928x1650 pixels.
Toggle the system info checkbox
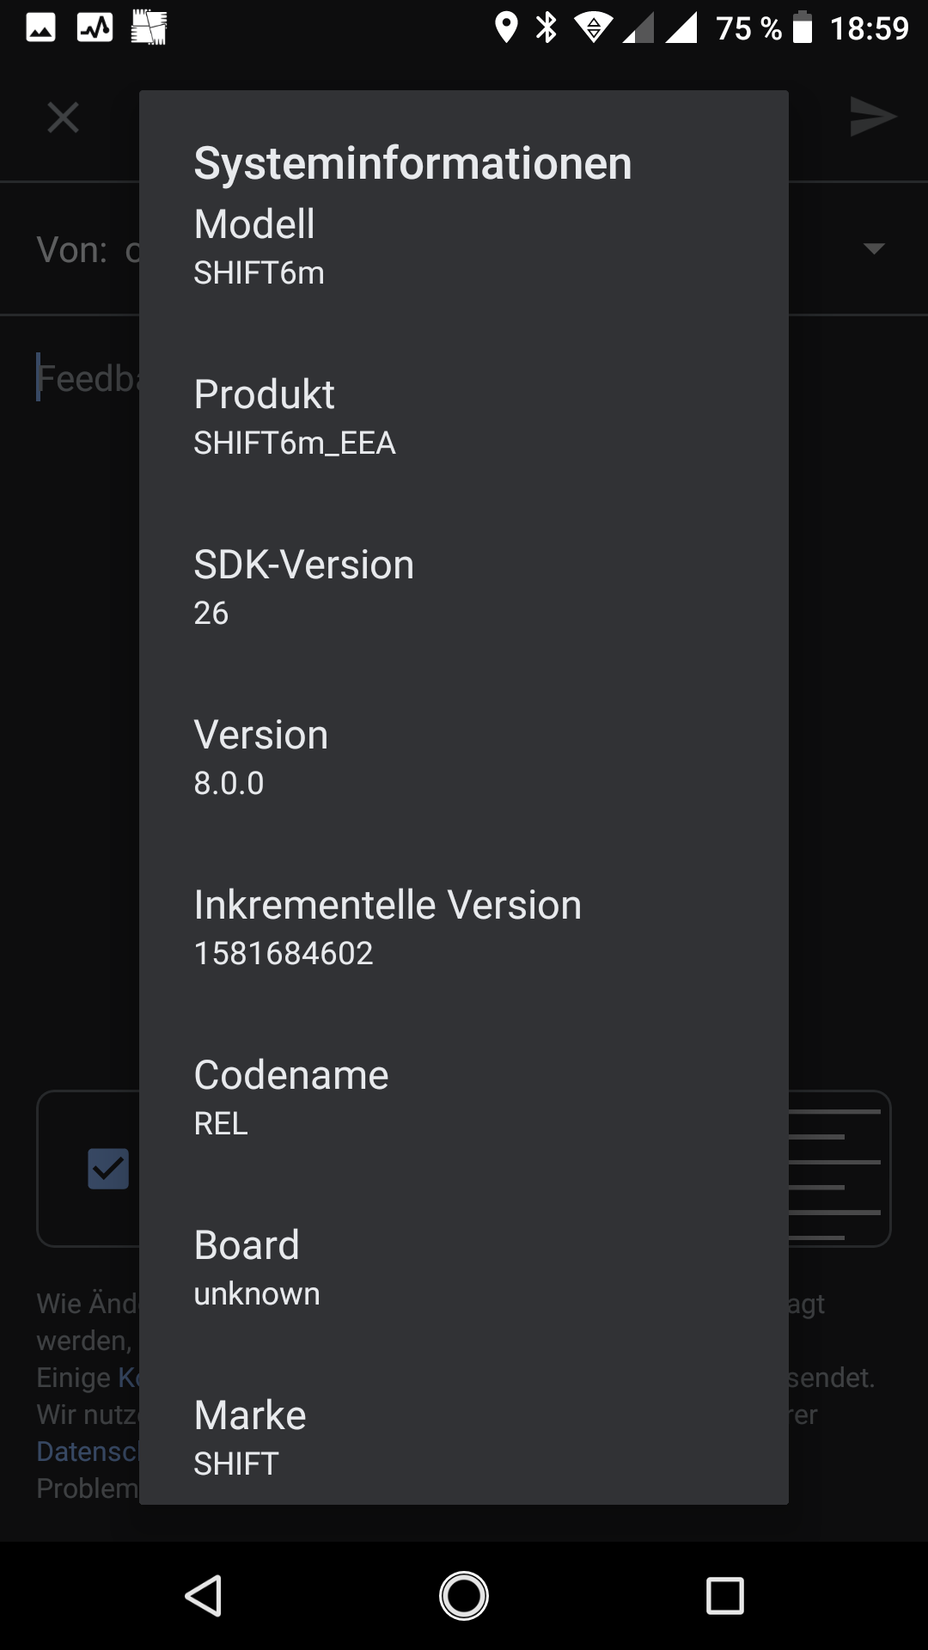[x=108, y=1169]
